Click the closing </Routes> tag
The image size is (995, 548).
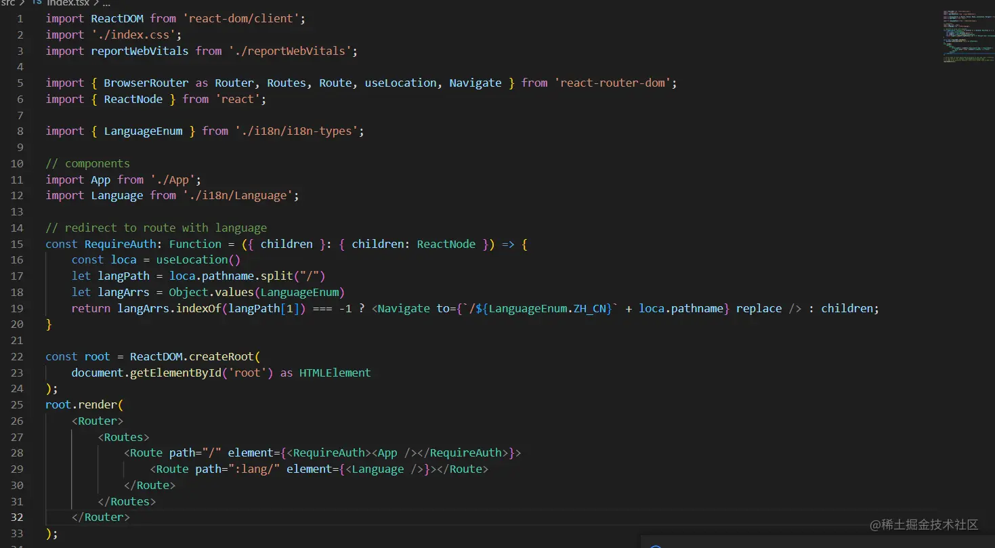pos(127,502)
